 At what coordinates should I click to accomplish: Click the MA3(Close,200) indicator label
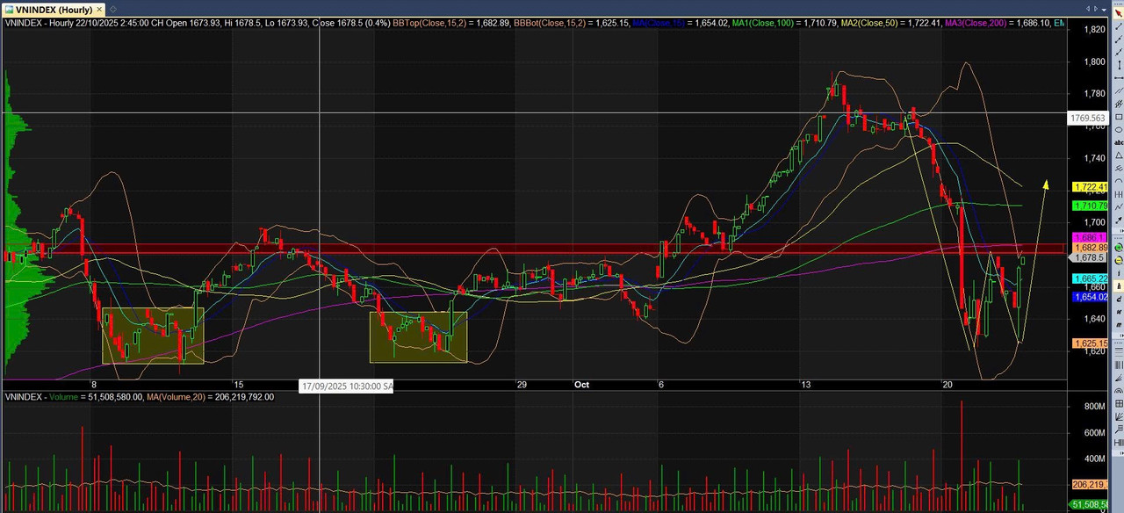point(974,23)
